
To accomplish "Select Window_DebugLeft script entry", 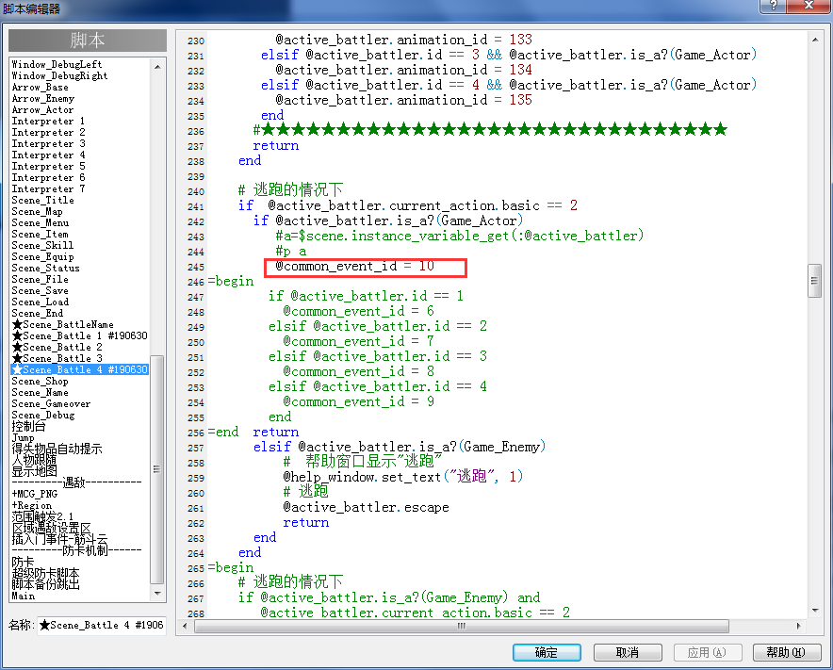I will click(57, 64).
